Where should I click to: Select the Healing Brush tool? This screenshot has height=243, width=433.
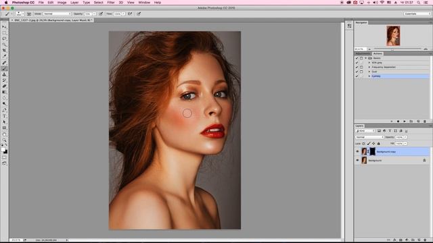(4, 63)
